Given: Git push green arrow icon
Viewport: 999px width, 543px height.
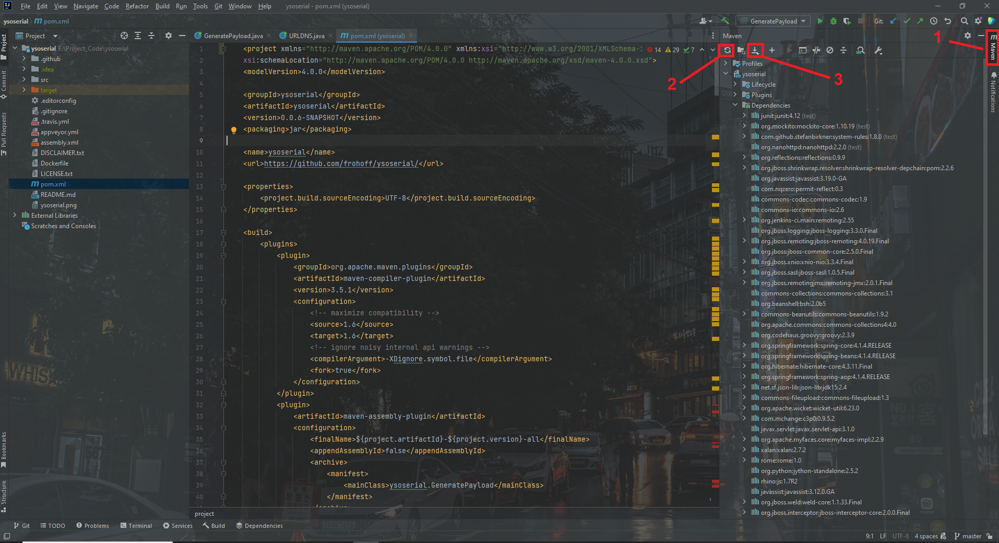Looking at the screenshot, I should 920,21.
